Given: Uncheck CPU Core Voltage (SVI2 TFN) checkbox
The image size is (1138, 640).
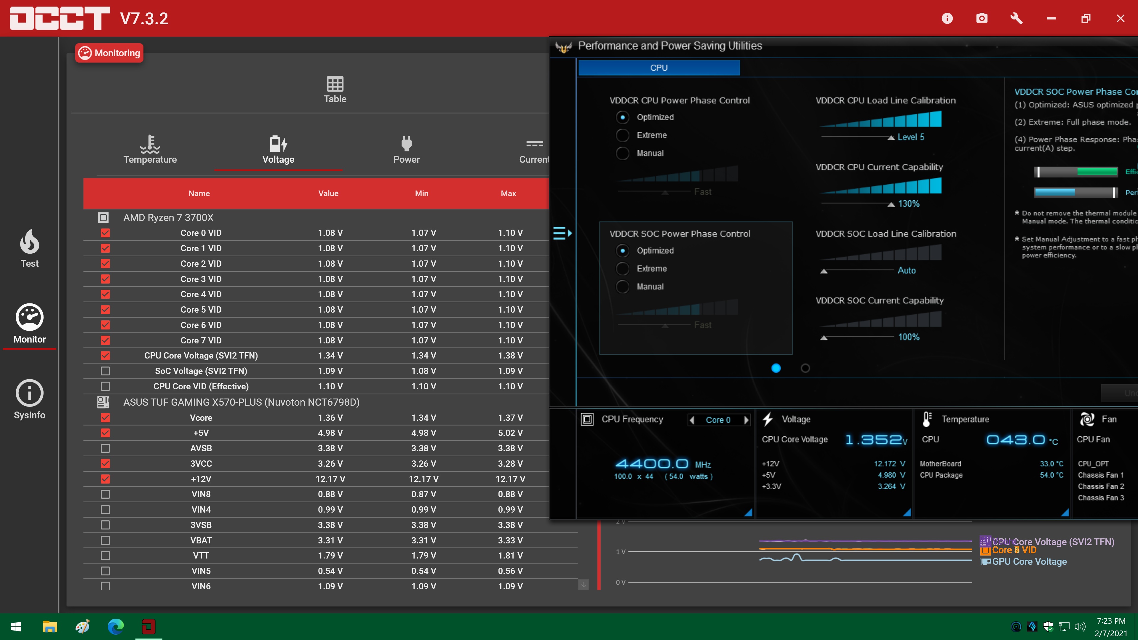Looking at the screenshot, I should point(105,356).
